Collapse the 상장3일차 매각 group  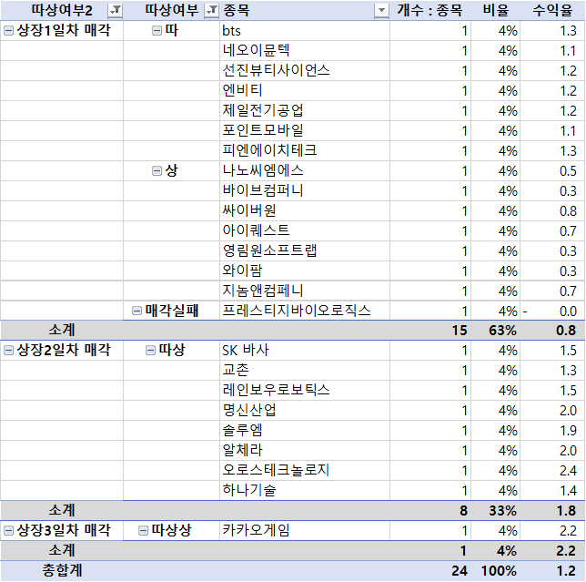pyautogui.click(x=8, y=530)
